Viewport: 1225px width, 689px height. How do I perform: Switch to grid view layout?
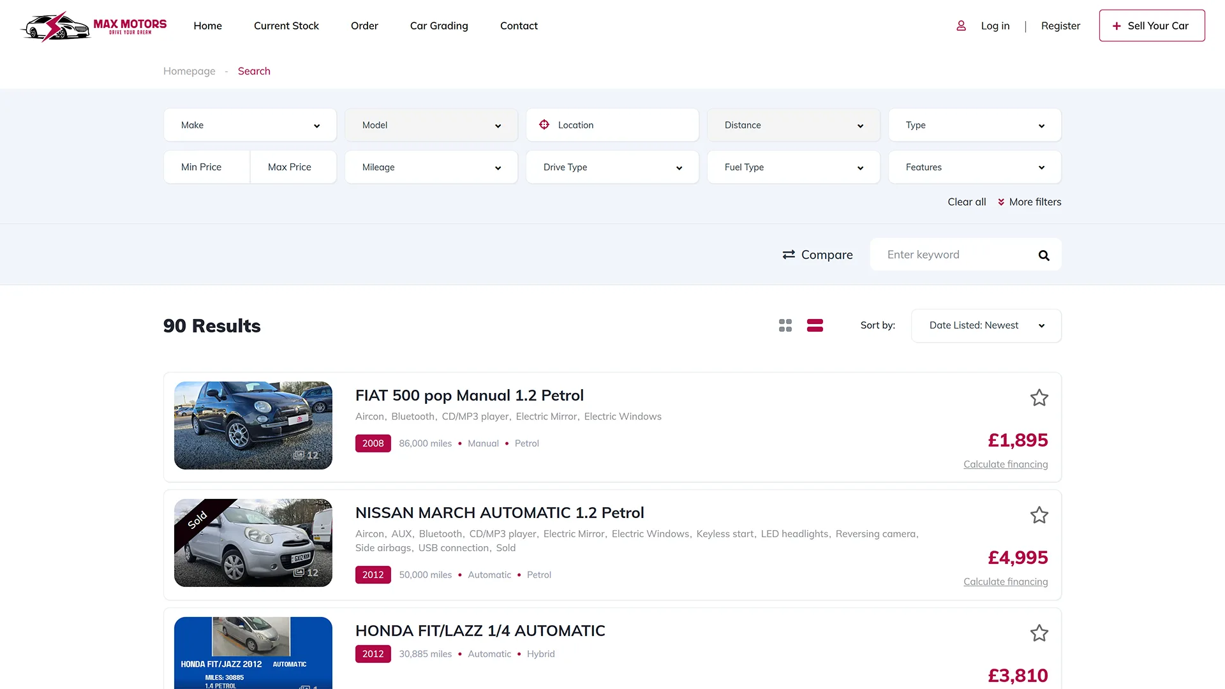coord(785,325)
